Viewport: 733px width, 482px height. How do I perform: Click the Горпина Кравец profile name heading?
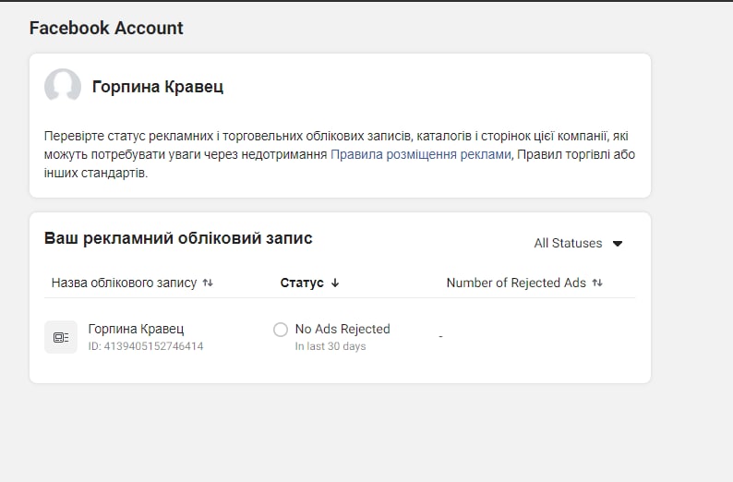[x=158, y=87]
